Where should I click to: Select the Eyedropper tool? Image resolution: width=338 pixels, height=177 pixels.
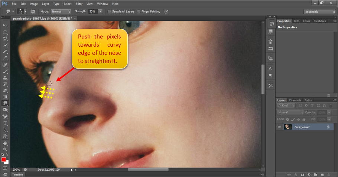[x=5, y=58]
